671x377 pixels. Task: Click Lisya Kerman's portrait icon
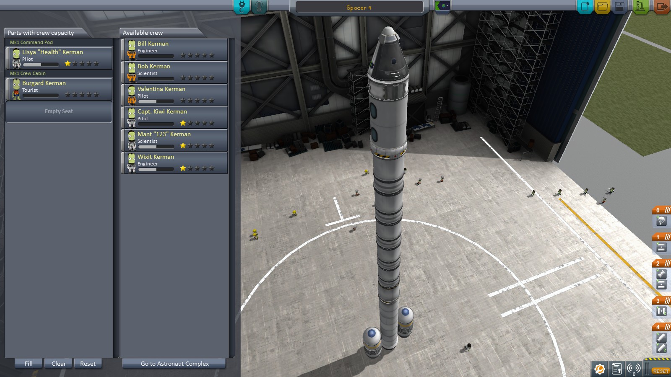pyautogui.click(x=16, y=58)
